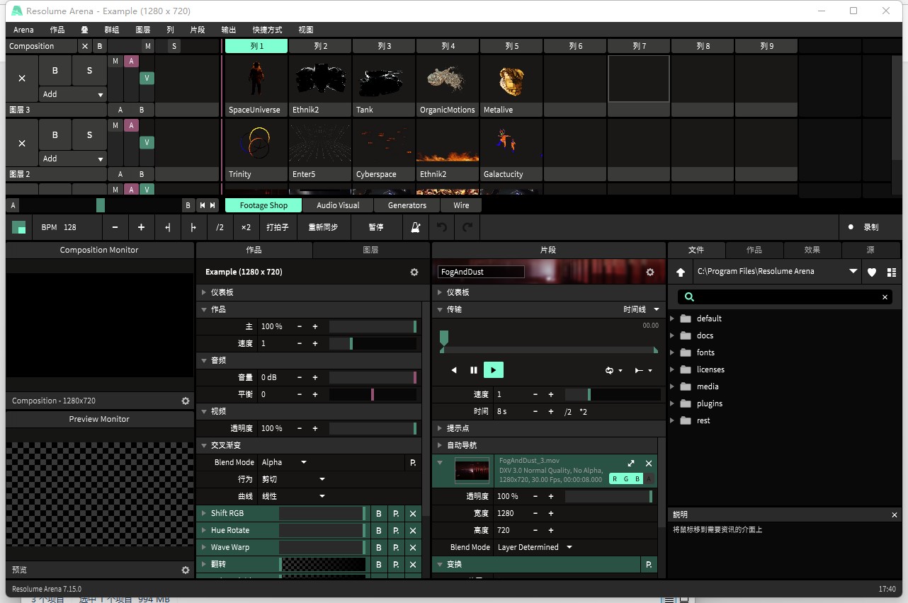
Task: Clear 图层 3 with its X button
Action: (22, 79)
